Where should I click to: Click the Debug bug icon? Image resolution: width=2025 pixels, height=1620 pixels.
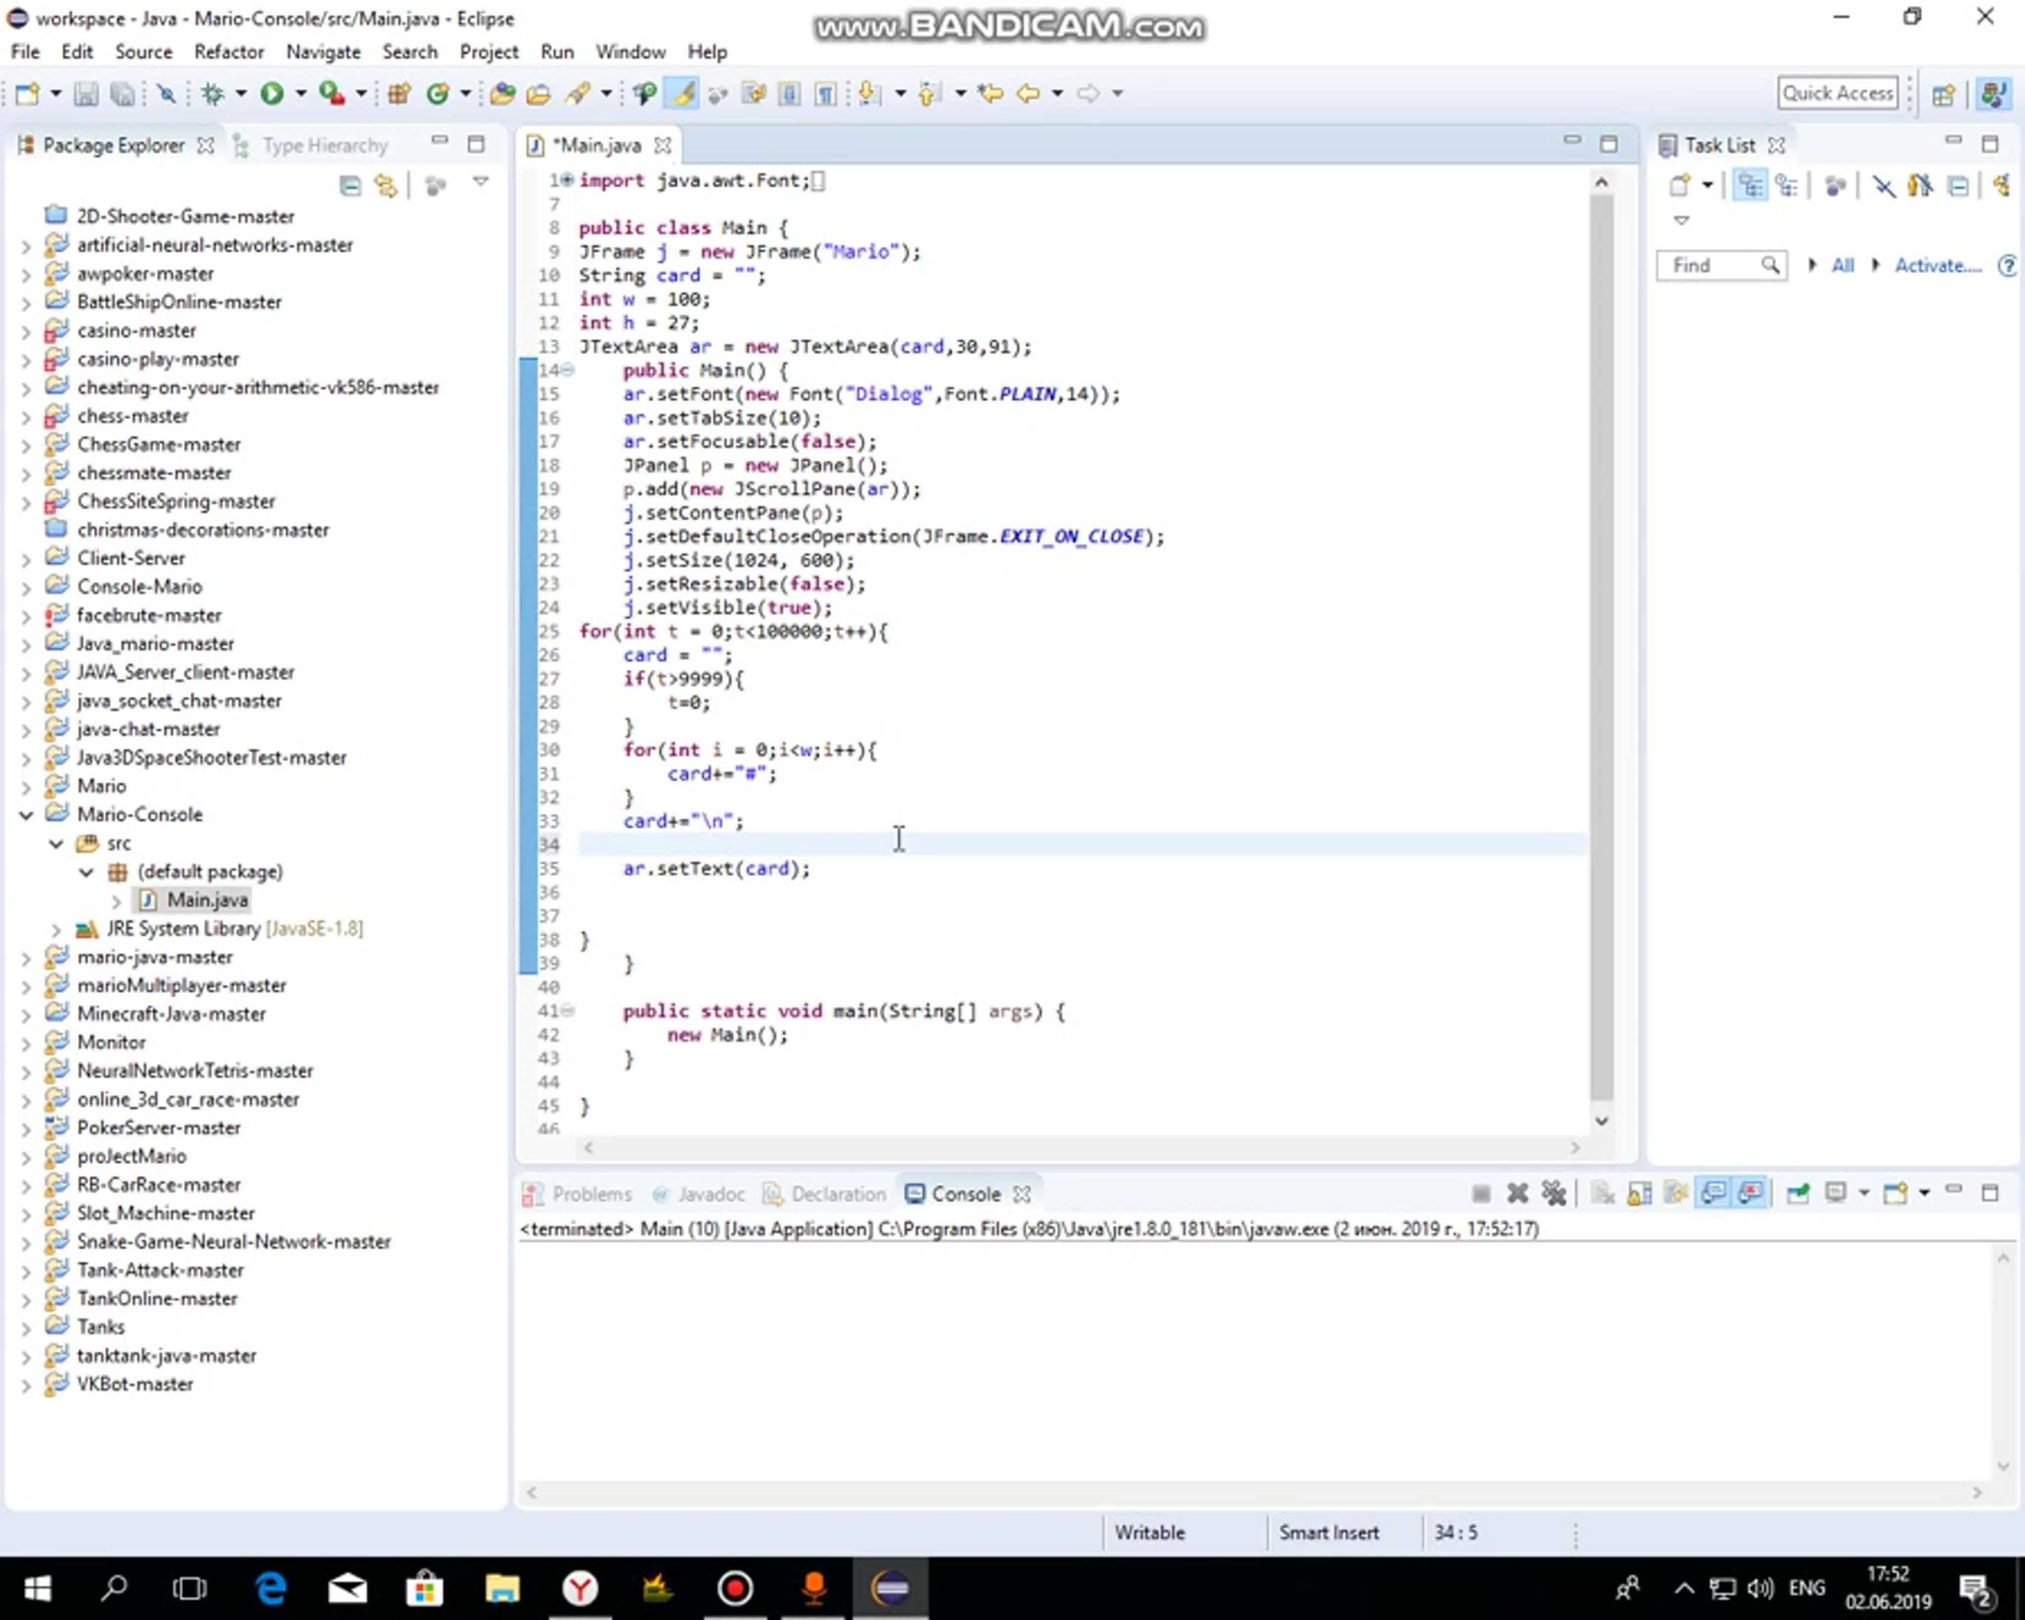tap(212, 93)
